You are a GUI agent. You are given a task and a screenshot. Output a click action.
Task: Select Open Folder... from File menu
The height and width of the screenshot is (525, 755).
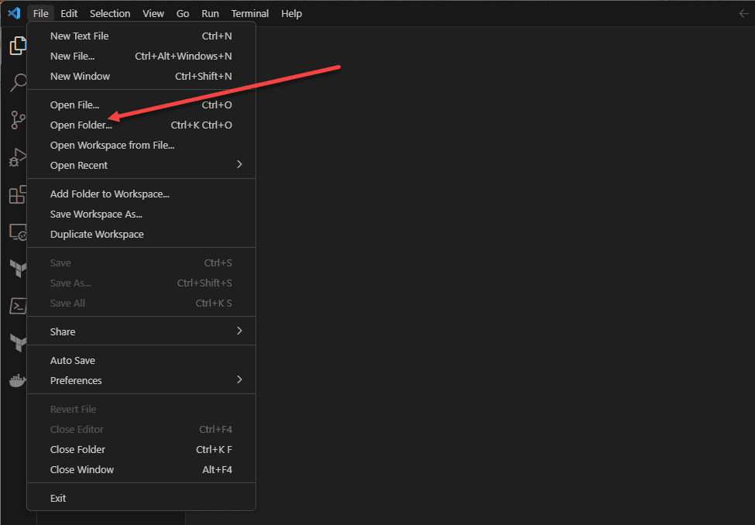coord(81,125)
